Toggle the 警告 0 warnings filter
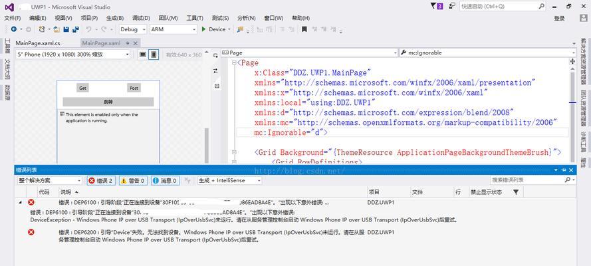 (x=133, y=180)
